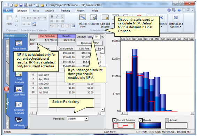Click the Recalculate NPV button
Viewport: 197px width, 136px height.
(x=90, y=43)
